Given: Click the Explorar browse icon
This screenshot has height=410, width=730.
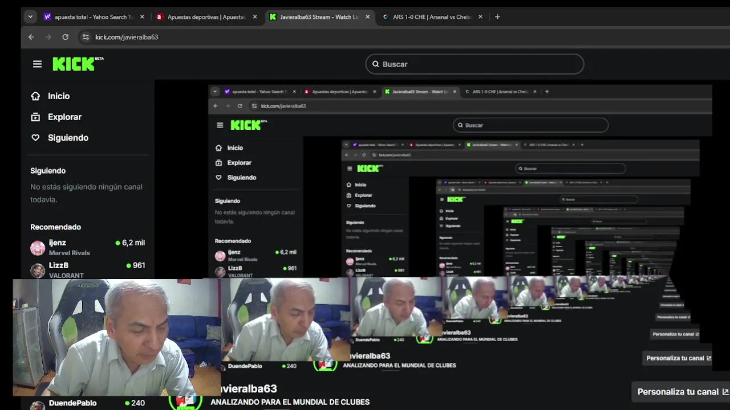Looking at the screenshot, I should point(35,117).
